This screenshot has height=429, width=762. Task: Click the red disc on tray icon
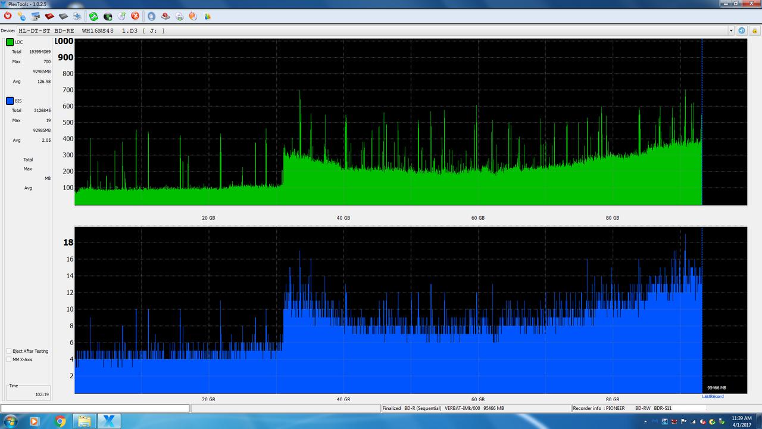click(165, 16)
